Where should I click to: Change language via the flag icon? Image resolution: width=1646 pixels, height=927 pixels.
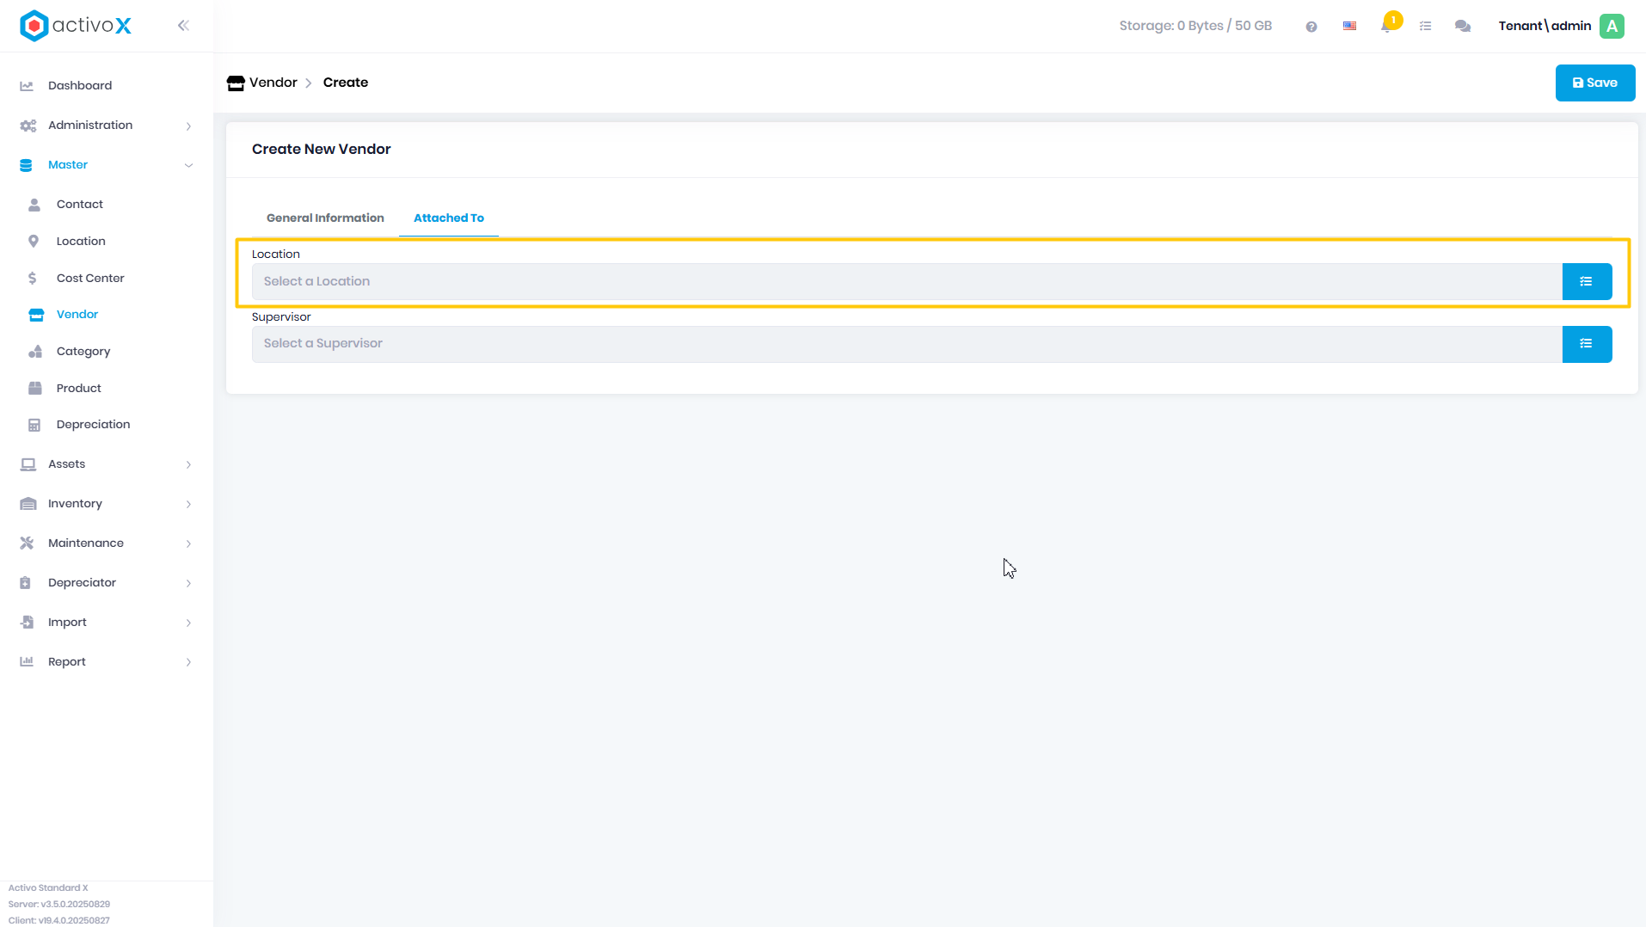click(x=1349, y=27)
